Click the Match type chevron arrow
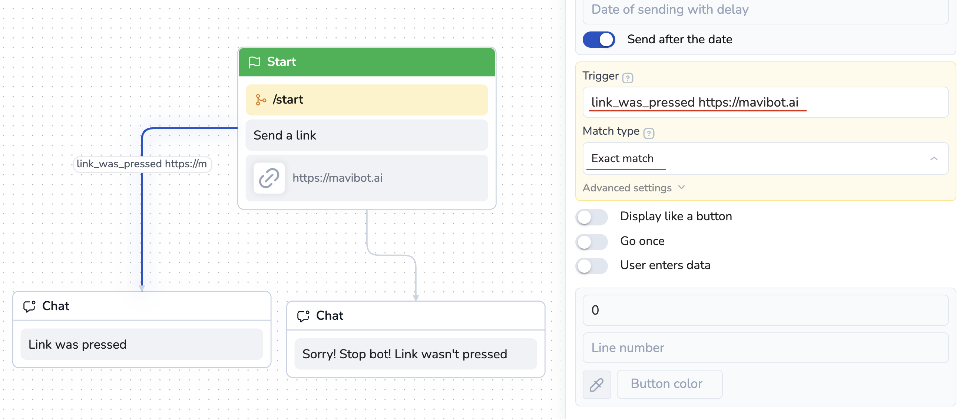The image size is (966, 419). (x=934, y=158)
